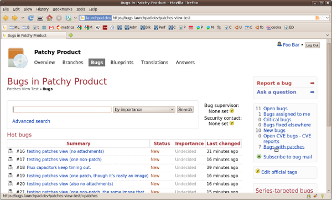Open the cooks bookmark
332x200 pixels.
pos(274,27)
